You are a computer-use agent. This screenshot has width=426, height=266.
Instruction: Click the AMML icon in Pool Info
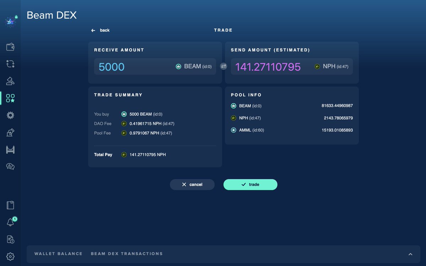pos(234,130)
